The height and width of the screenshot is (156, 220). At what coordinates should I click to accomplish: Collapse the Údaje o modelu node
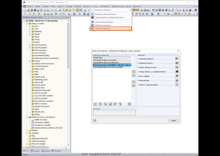(27, 24)
